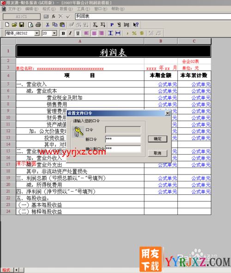Click the blue P toolbar icon
The image size is (231, 273).
pos(112,25)
